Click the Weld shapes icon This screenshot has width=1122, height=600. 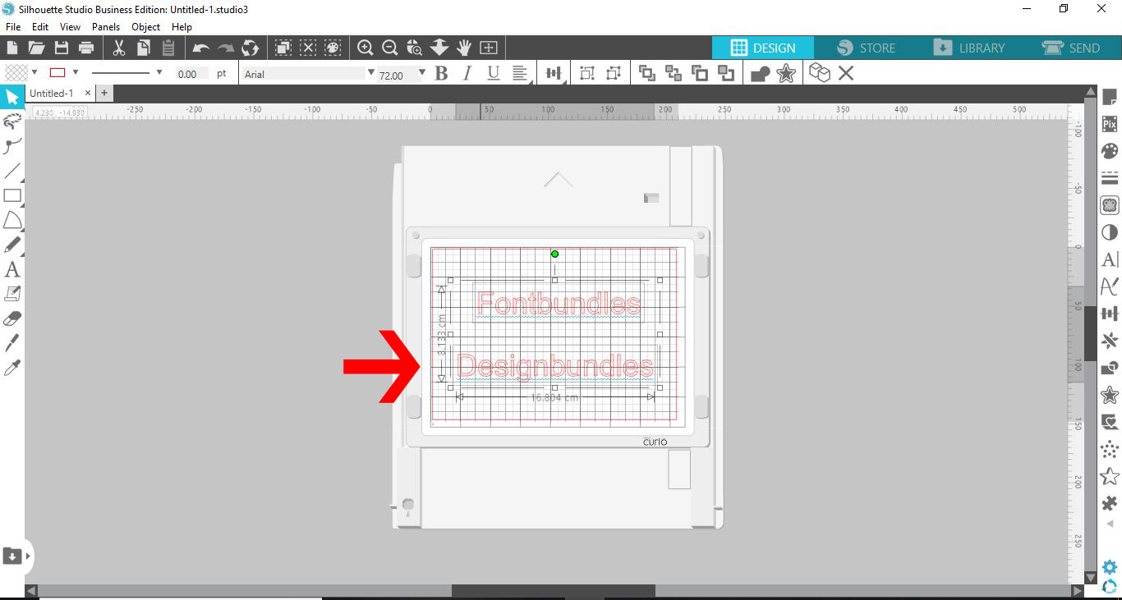pyautogui.click(x=761, y=74)
